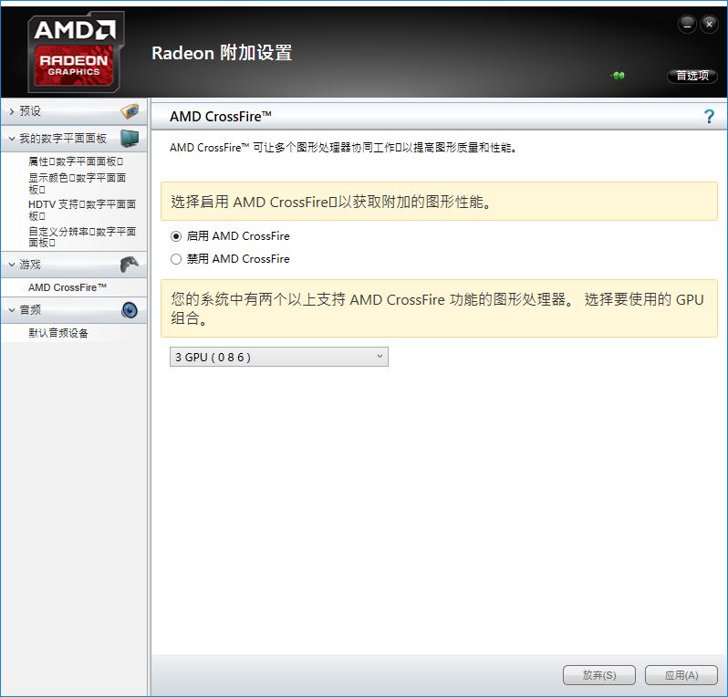
Task: Click the speaker icon beside 音频
Action: tap(130, 310)
